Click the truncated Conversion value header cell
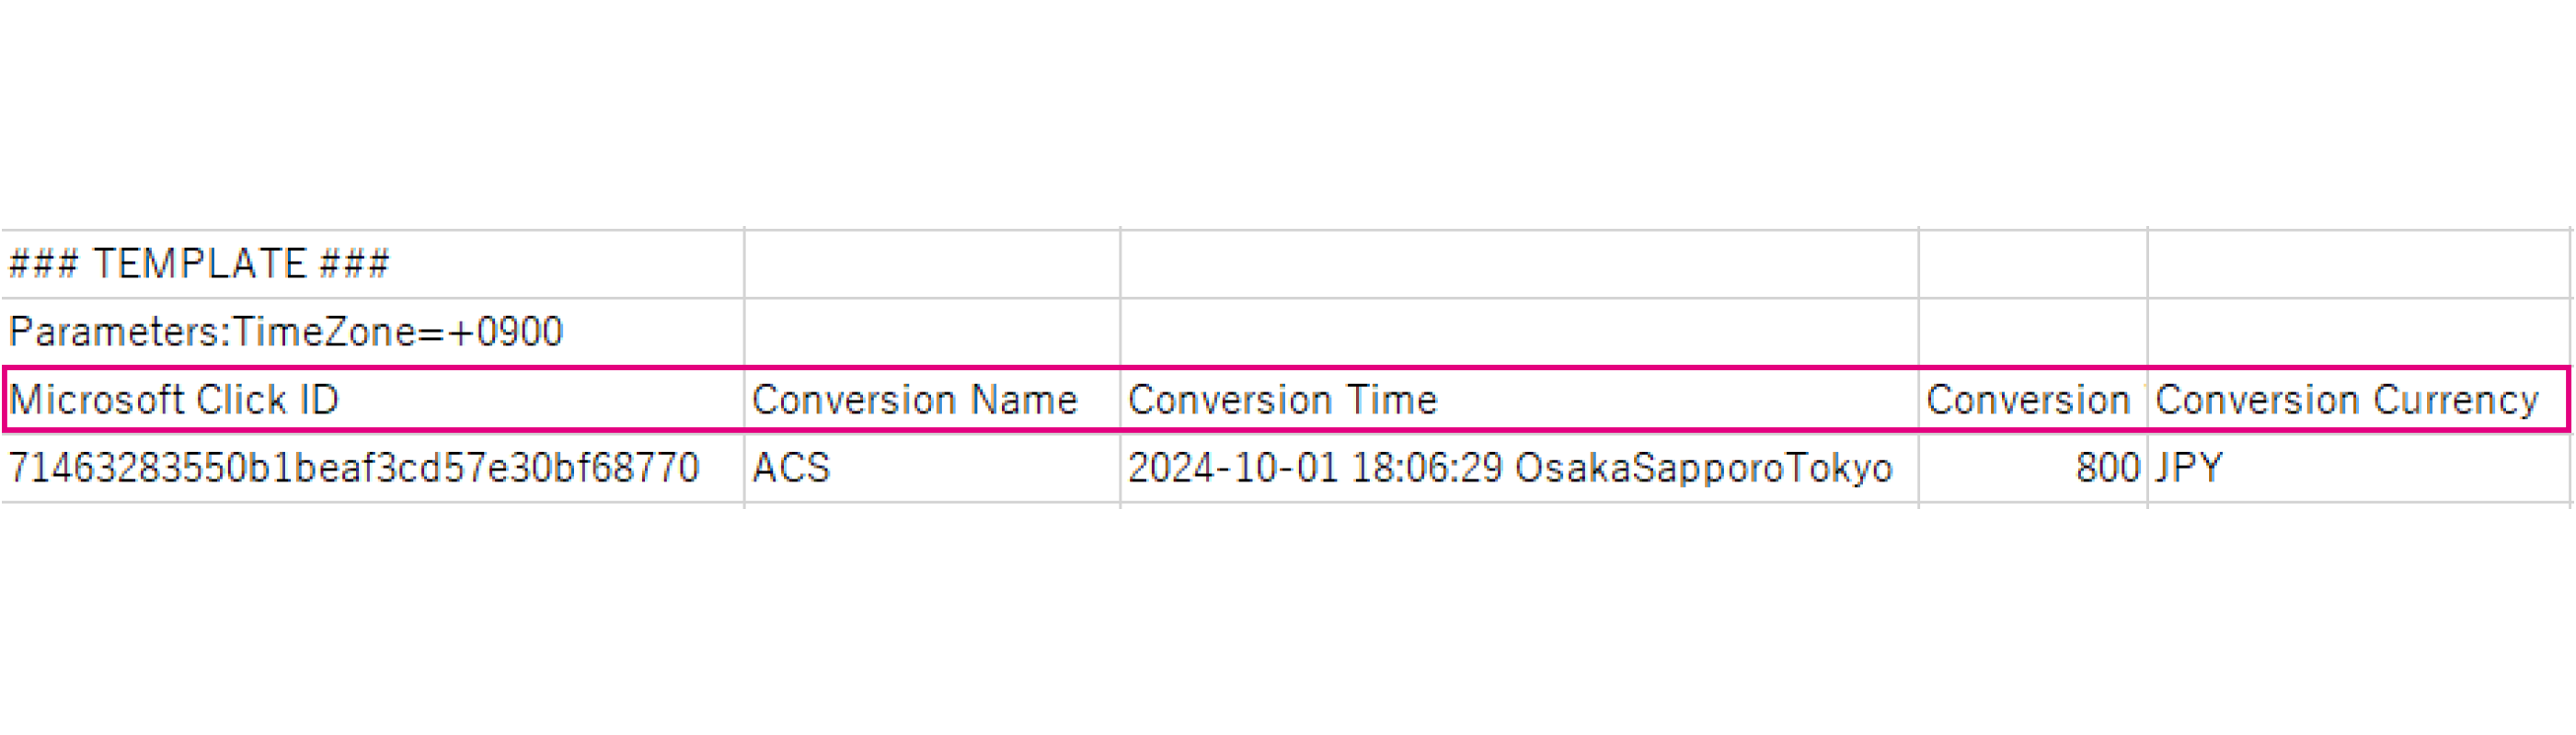This screenshot has height=735, width=2576. coord(2033,400)
